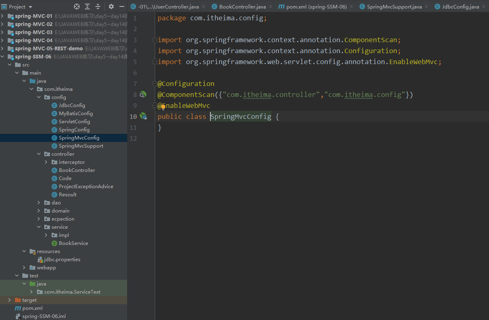Switch to the BookController.java tab
The width and height of the screenshot is (489, 320).
click(x=242, y=7)
